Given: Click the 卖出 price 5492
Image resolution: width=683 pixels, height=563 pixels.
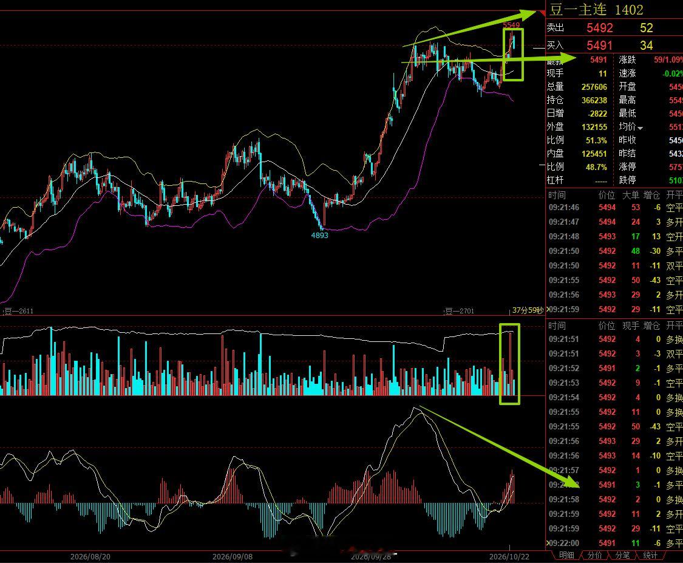Looking at the screenshot, I should (x=599, y=28).
